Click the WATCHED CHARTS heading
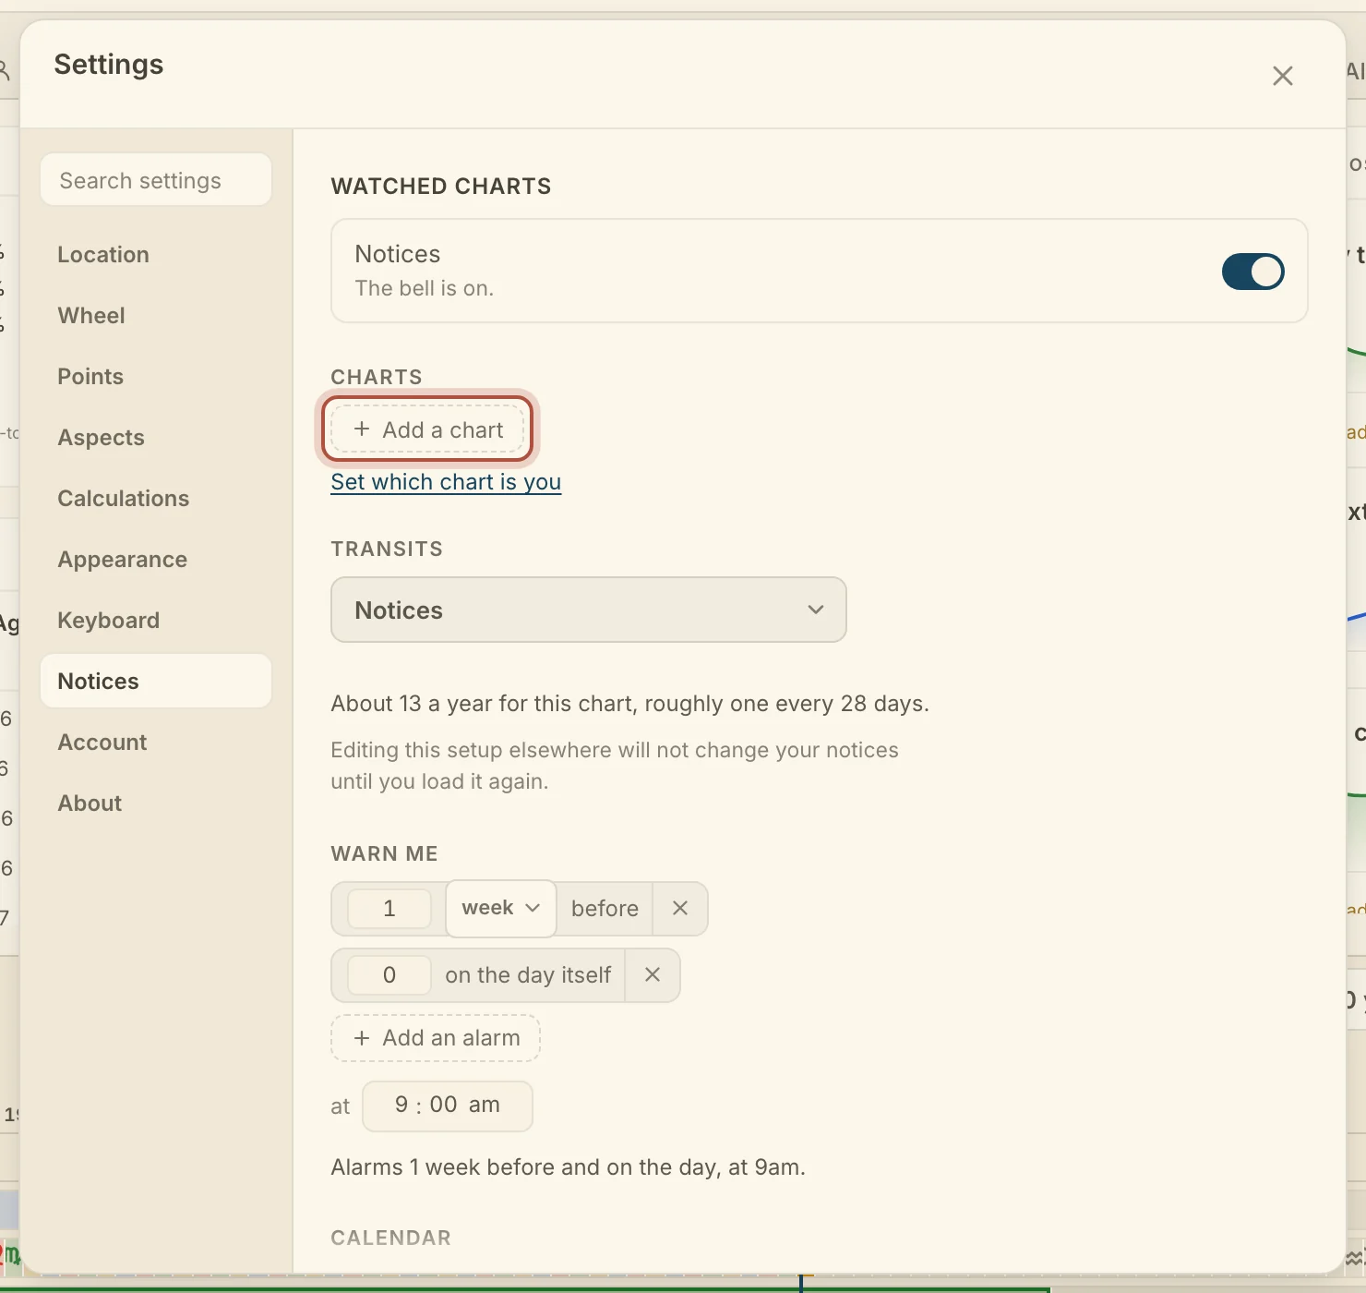Screen dimensions: 1366x1293 click(441, 187)
